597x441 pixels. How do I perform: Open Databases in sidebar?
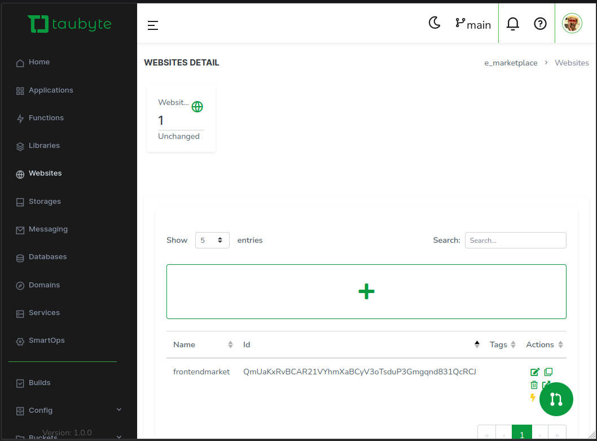point(47,257)
